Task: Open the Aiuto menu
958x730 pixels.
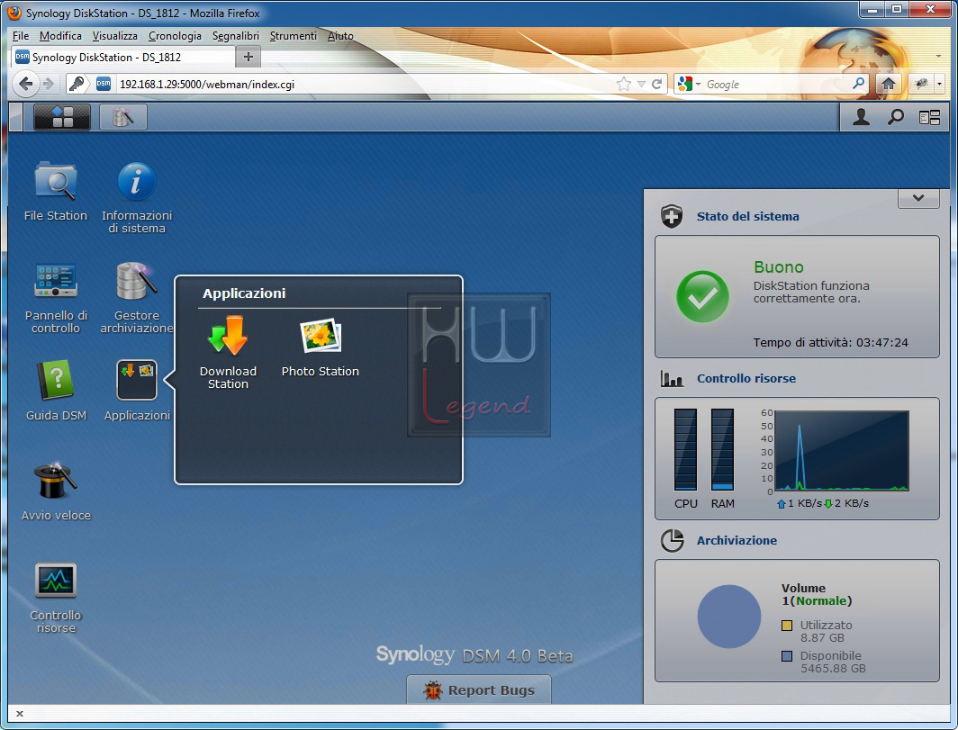Action: (x=340, y=36)
